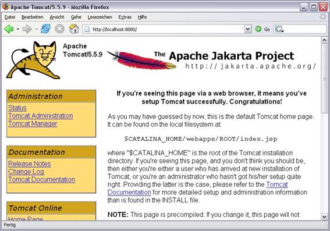This screenshot has height=231, width=330.
Task: Open the Release Notes link
Action: tap(30, 164)
